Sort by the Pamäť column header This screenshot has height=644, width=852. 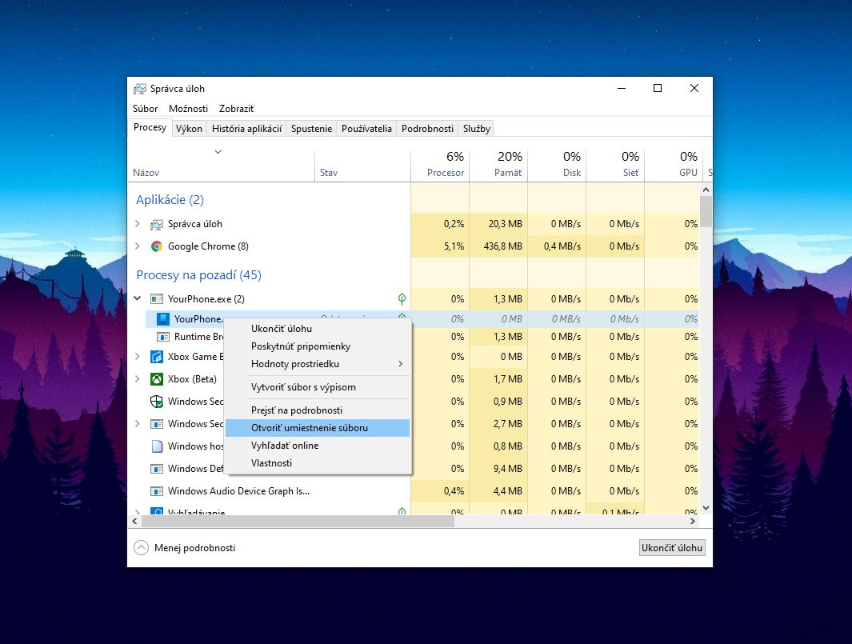click(x=498, y=165)
